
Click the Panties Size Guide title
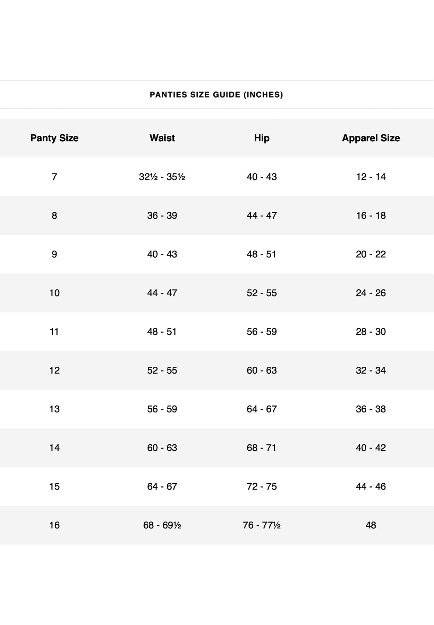pyautogui.click(x=216, y=95)
